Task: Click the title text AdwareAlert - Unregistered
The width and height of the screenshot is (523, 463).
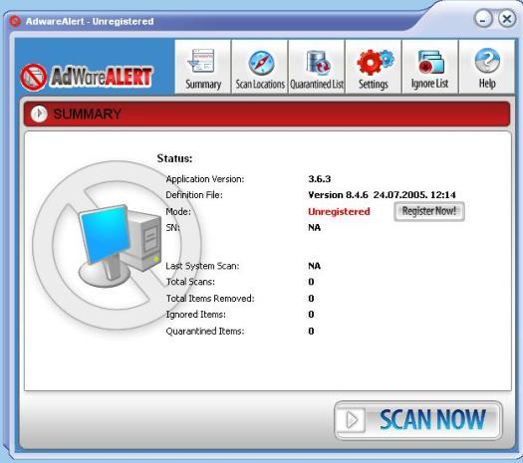Action: pos(90,22)
